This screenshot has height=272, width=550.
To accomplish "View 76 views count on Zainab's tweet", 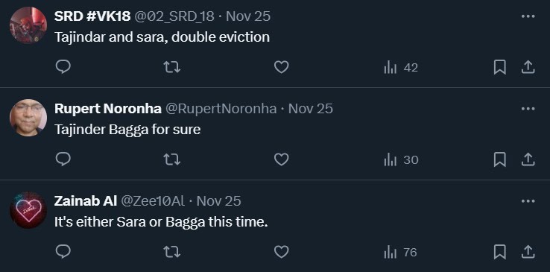I will pyautogui.click(x=400, y=252).
